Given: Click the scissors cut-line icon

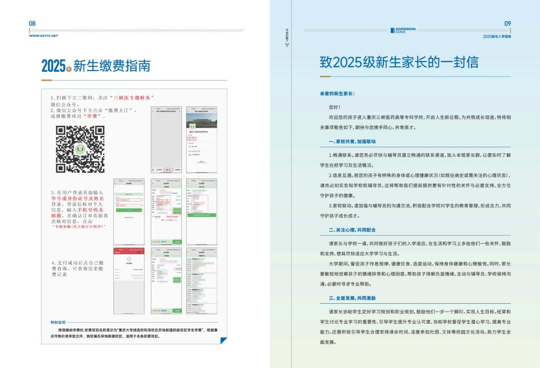Looking at the screenshot, I should point(286,45).
